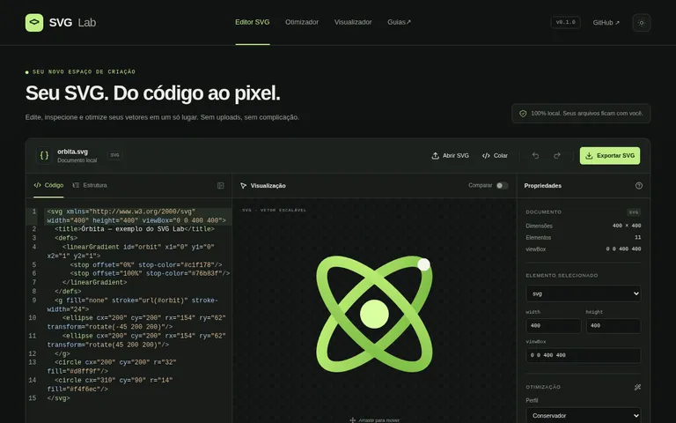Screen dimensions: 676x423
Task: Open the selected element svg dropdown
Action: coord(583,293)
